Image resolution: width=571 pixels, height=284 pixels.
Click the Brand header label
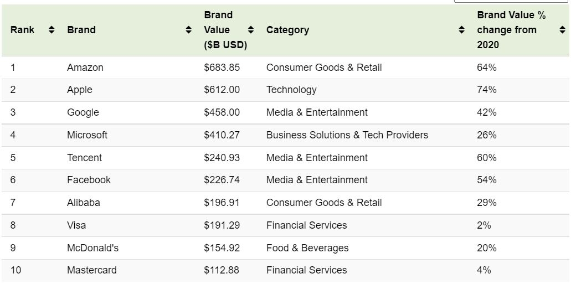[81, 30]
